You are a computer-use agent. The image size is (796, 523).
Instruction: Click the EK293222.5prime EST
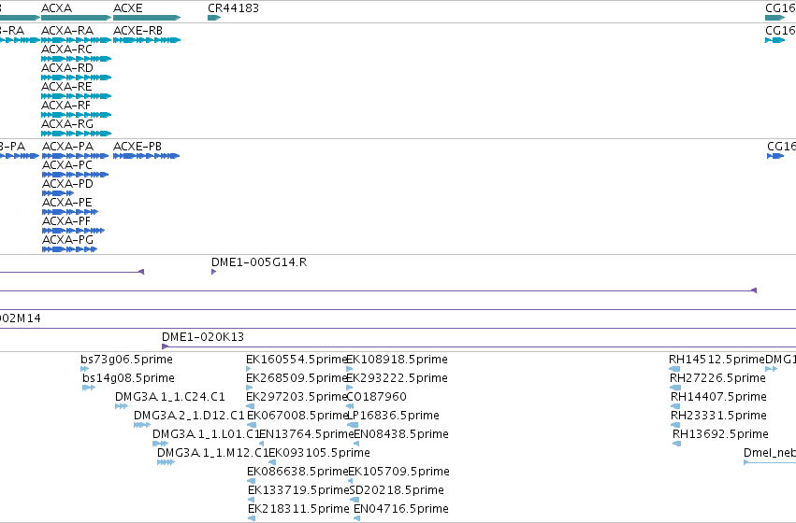coord(349,388)
